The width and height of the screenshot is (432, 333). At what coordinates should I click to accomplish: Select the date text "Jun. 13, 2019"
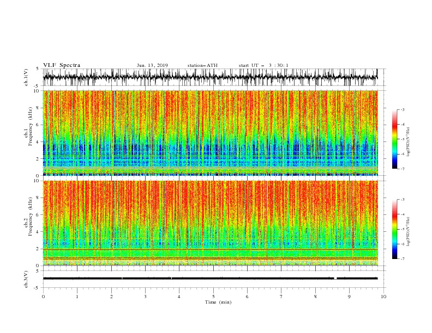point(152,65)
